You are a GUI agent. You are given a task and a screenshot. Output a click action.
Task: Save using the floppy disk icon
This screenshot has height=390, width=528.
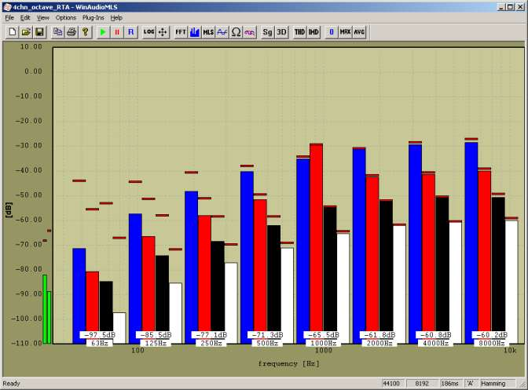coord(39,32)
